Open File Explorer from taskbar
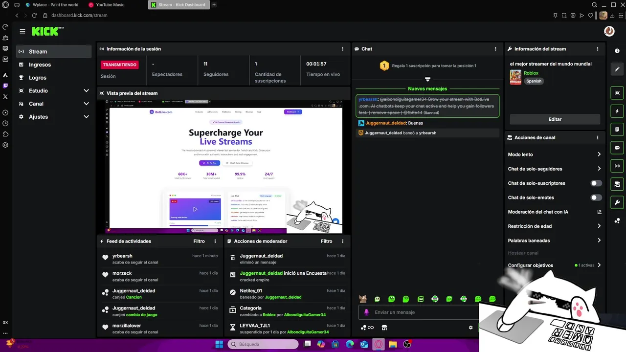This screenshot has height=352, width=626. click(x=392, y=344)
